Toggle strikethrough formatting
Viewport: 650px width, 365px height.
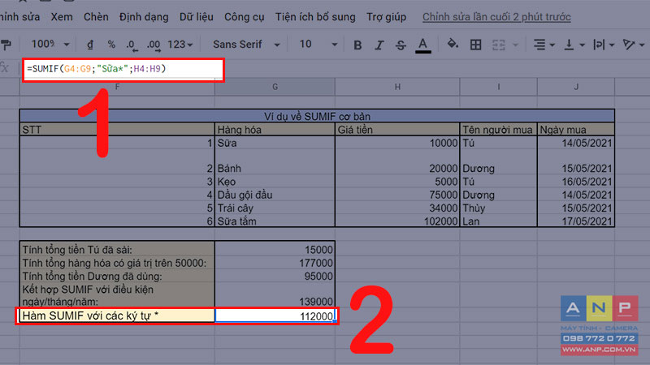(401, 45)
